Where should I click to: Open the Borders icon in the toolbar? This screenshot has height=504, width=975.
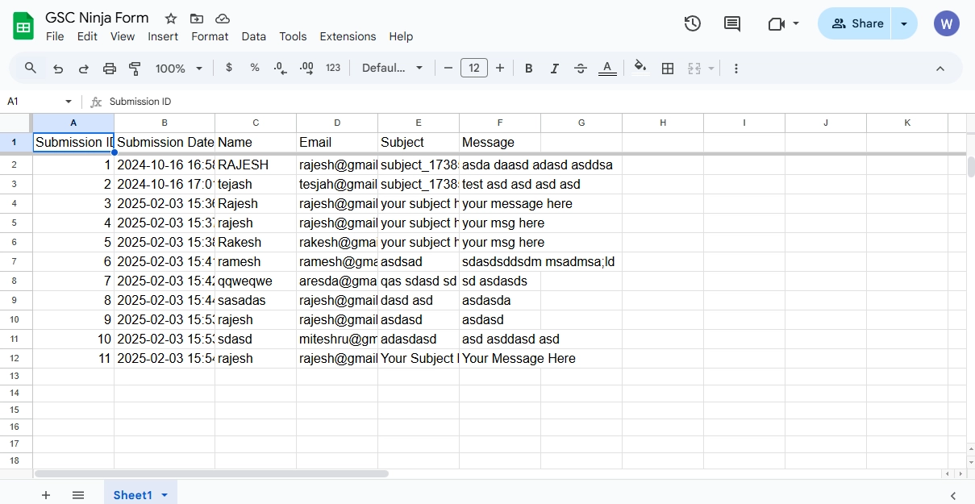click(668, 68)
